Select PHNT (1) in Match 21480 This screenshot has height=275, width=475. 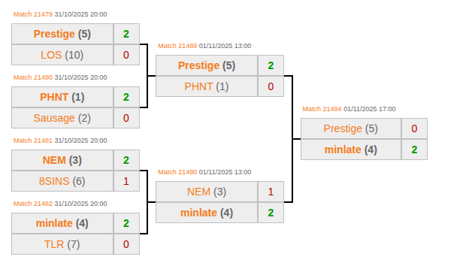tap(62, 97)
